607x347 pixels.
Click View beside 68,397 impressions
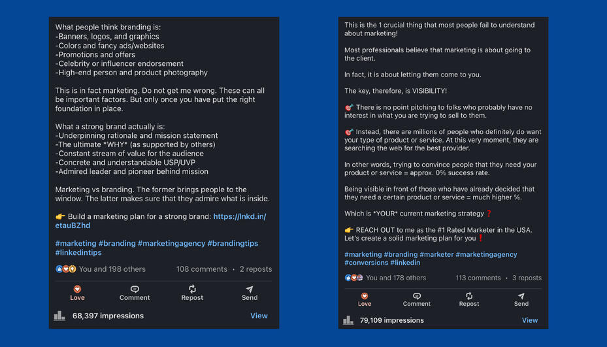coord(259,316)
